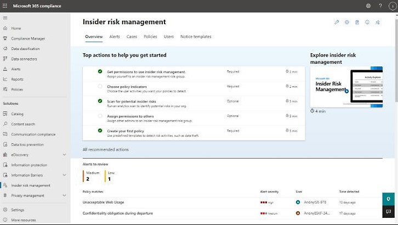This screenshot has width=398, height=225.
Task: Click the Policies icon in sidebar
Action: coord(5,89)
